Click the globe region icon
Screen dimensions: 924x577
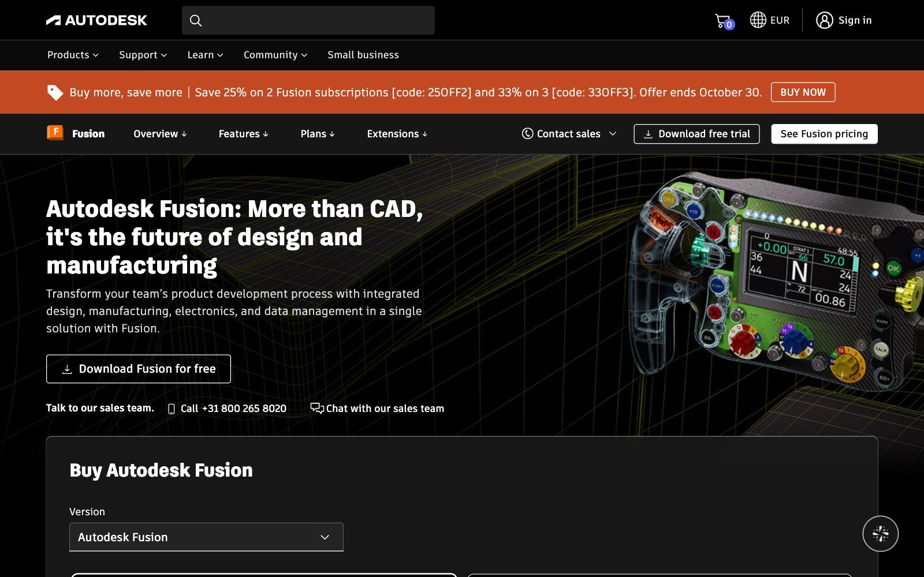pyautogui.click(x=758, y=20)
